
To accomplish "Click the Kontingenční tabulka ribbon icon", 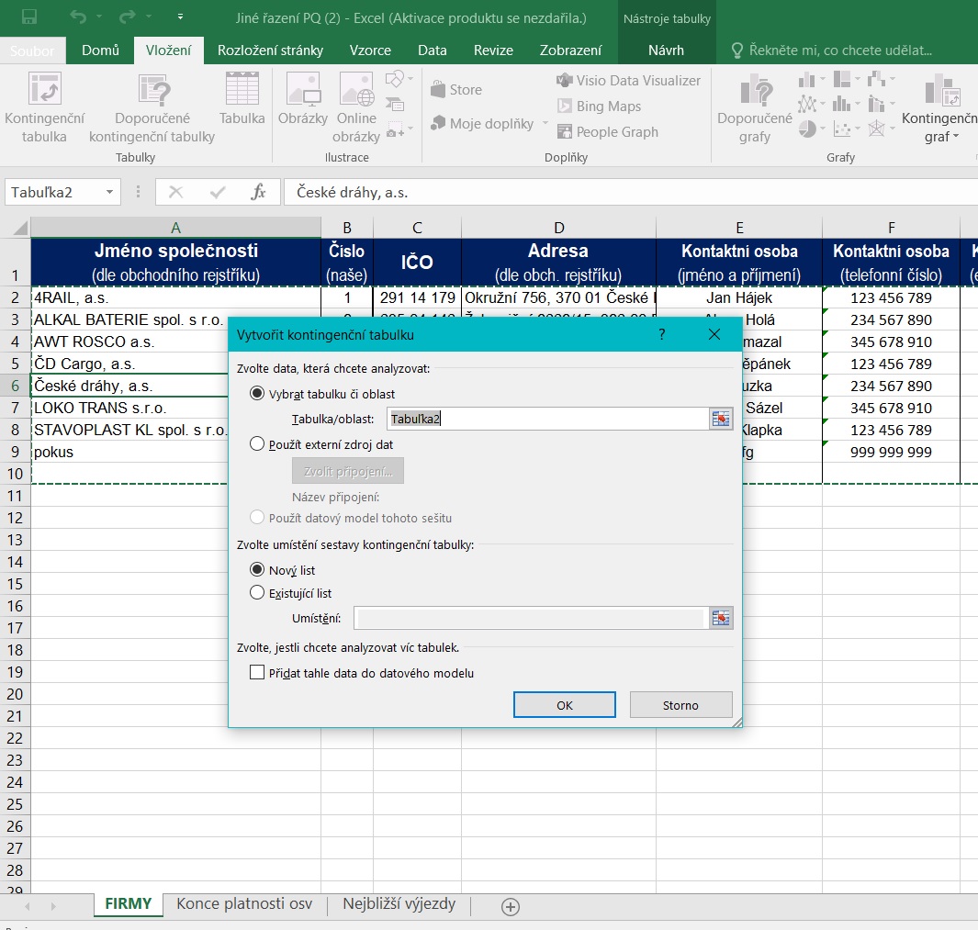I will pos(44,108).
